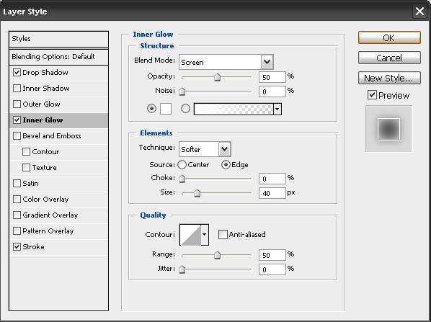Click the Noise value field
431x322 pixels.
[272, 91]
